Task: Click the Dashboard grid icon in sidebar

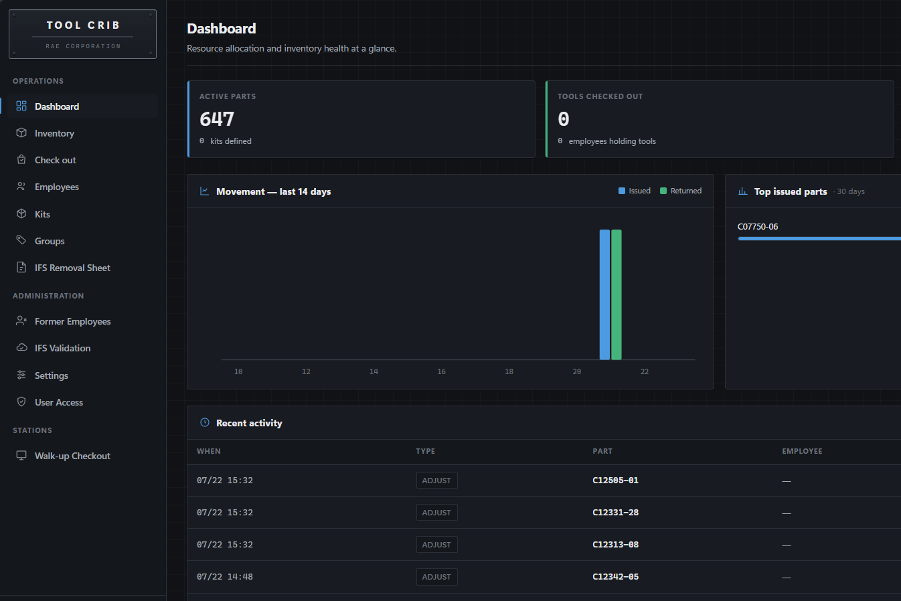Action: click(x=21, y=106)
